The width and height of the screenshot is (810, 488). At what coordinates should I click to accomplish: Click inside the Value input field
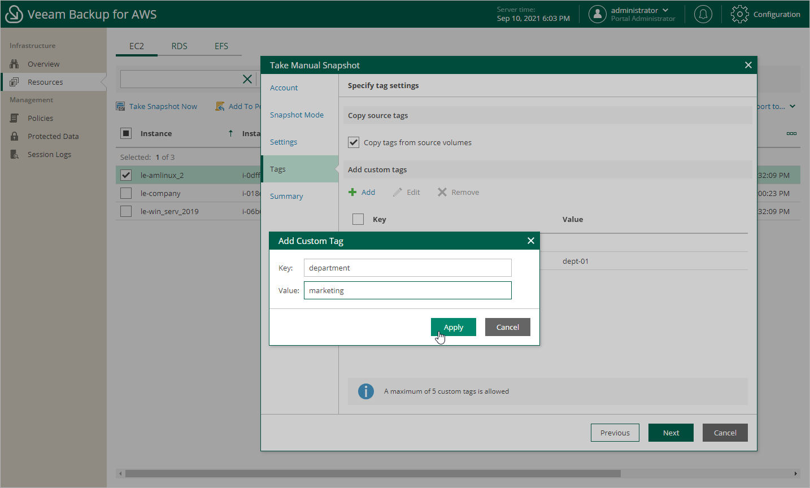click(407, 290)
